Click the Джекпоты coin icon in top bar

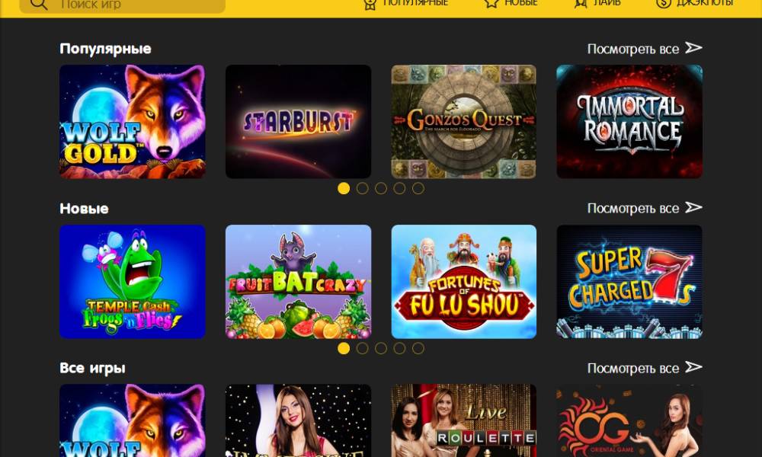pyautogui.click(x=664, y=3)
